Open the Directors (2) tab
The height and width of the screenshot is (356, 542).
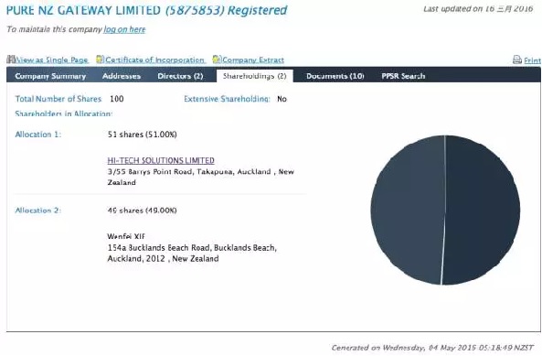click(x=180, y=76)
